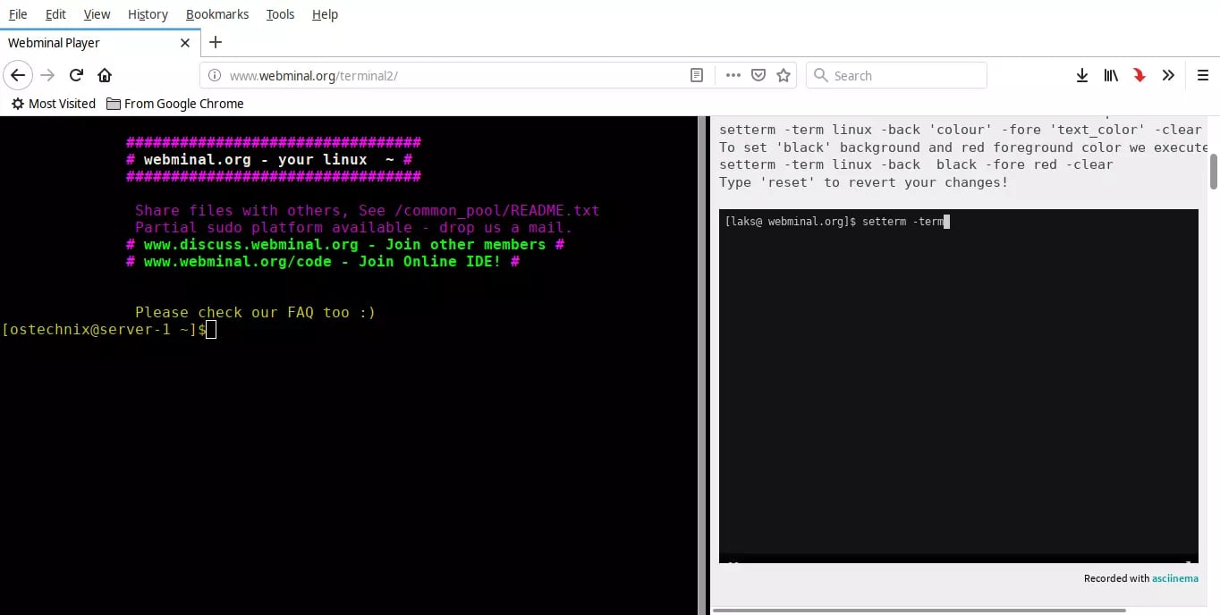Image resolution: width=1220 pixels, height=615 pixels.
Task: Open page actions three-dot menu
Action: coord(733,76)
